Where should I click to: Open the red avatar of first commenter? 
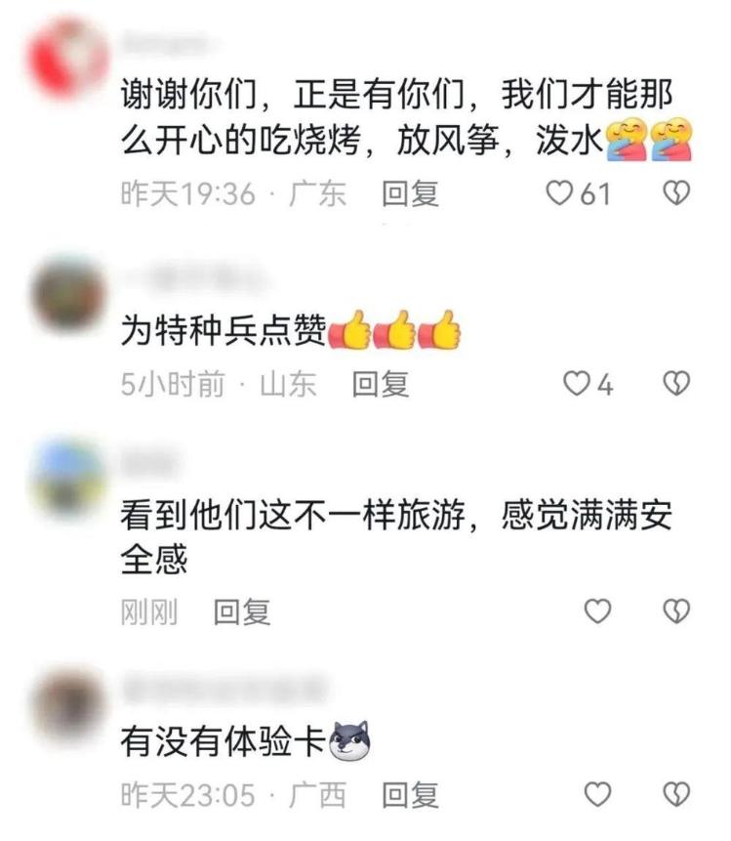click(67, 58)
